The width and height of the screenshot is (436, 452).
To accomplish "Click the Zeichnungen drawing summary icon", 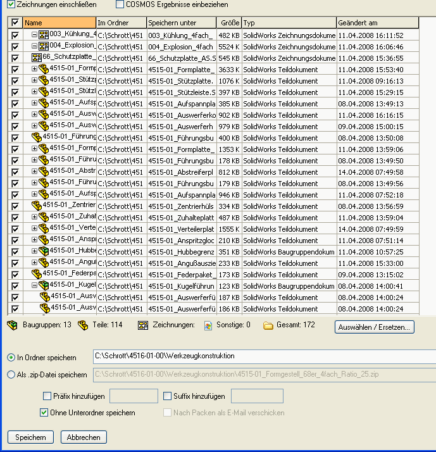I will coord(143,325).
